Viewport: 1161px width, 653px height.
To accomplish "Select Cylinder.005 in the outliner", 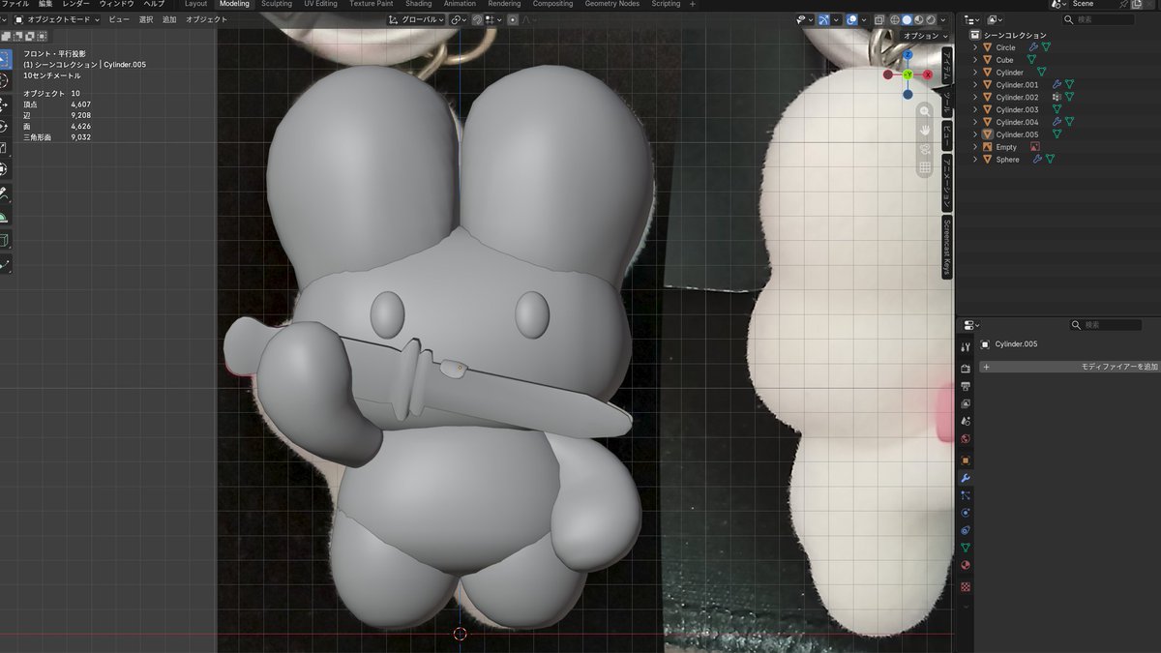I will (x=1017, y=134).
